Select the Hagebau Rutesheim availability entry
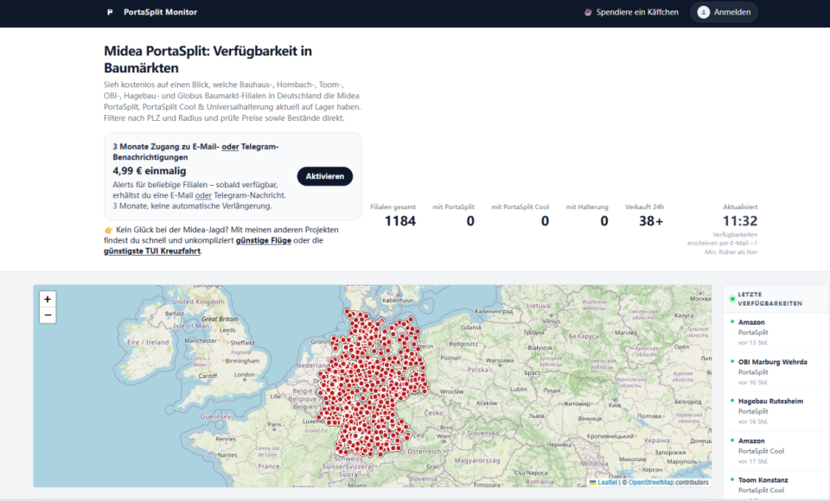 [x=775, y=411]
